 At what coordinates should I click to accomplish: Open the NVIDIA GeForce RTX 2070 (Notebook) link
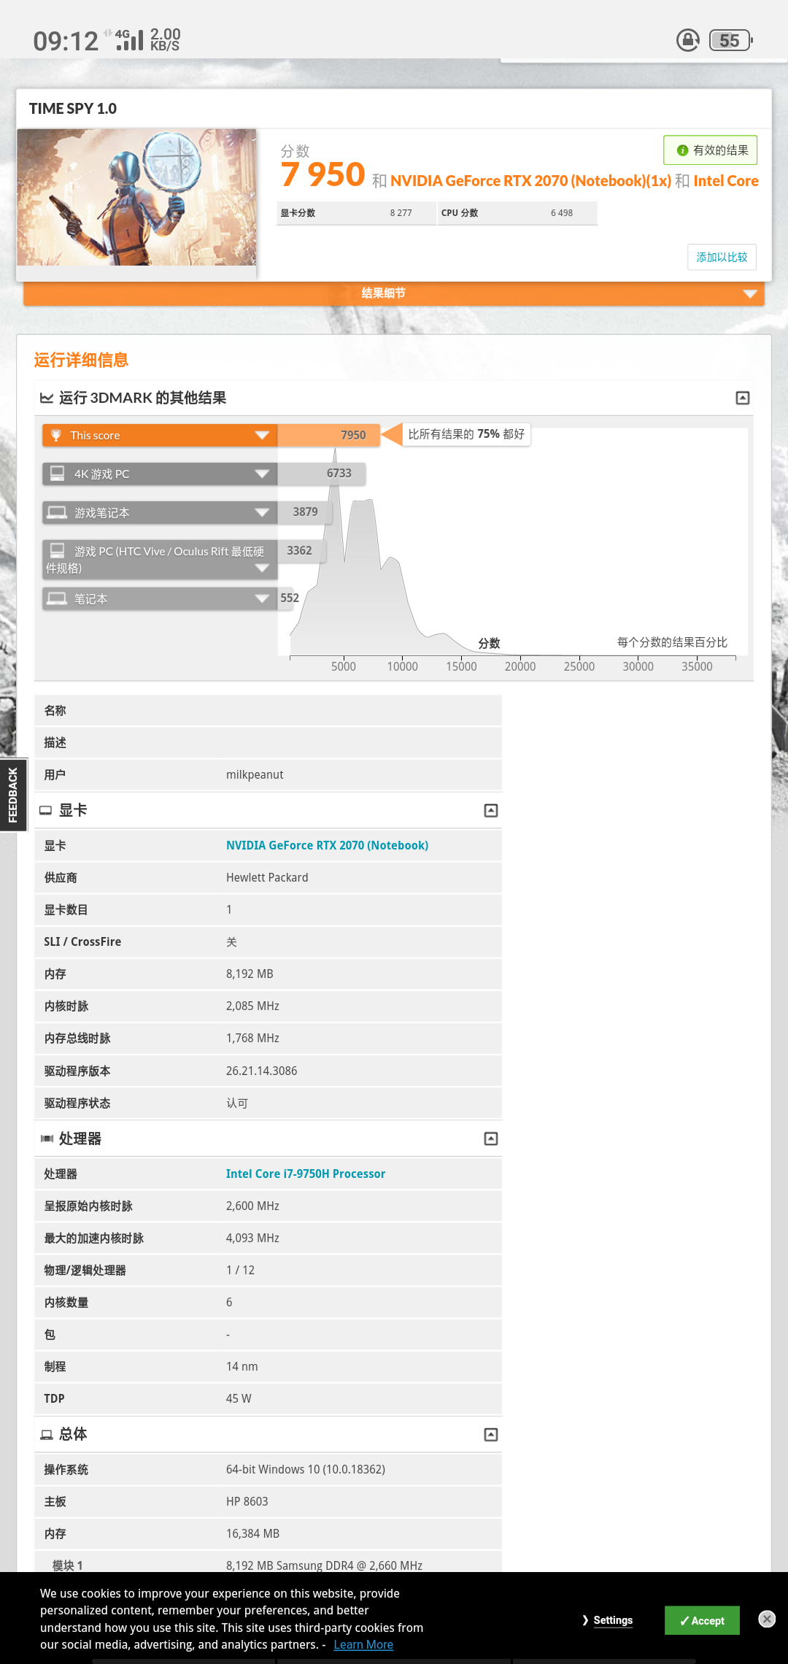pyautogui.click(x=327, y=845)
